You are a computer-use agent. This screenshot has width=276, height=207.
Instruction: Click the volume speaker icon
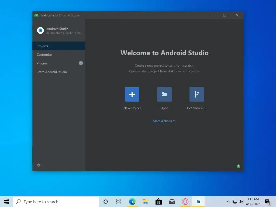click(241, 202)
